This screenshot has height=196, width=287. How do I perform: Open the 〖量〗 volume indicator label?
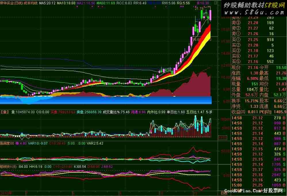tap(4, 112)
